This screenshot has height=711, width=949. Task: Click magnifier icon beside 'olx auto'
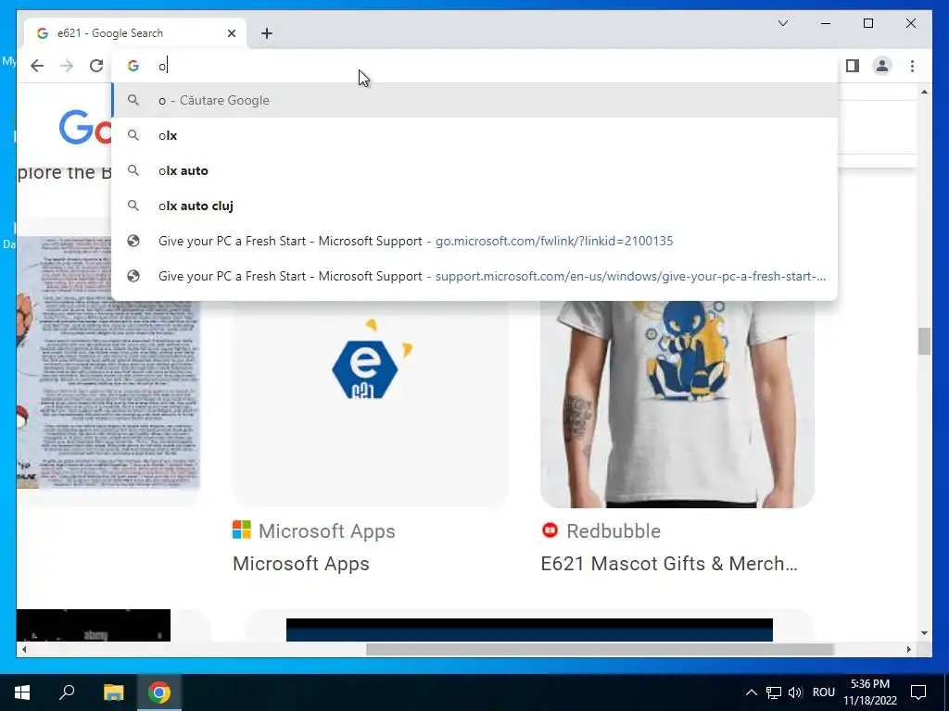pyautogui.click(x=133, y=170)
